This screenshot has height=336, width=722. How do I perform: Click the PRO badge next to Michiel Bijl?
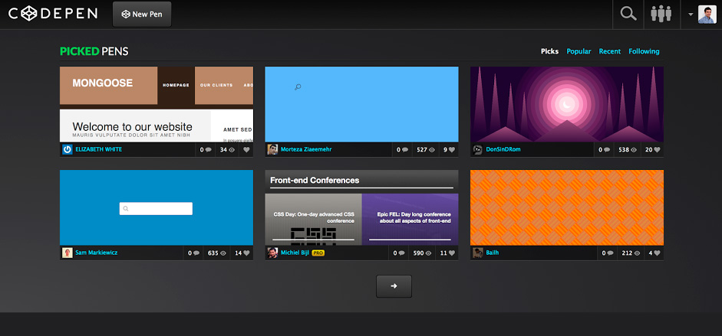(318, 253)
